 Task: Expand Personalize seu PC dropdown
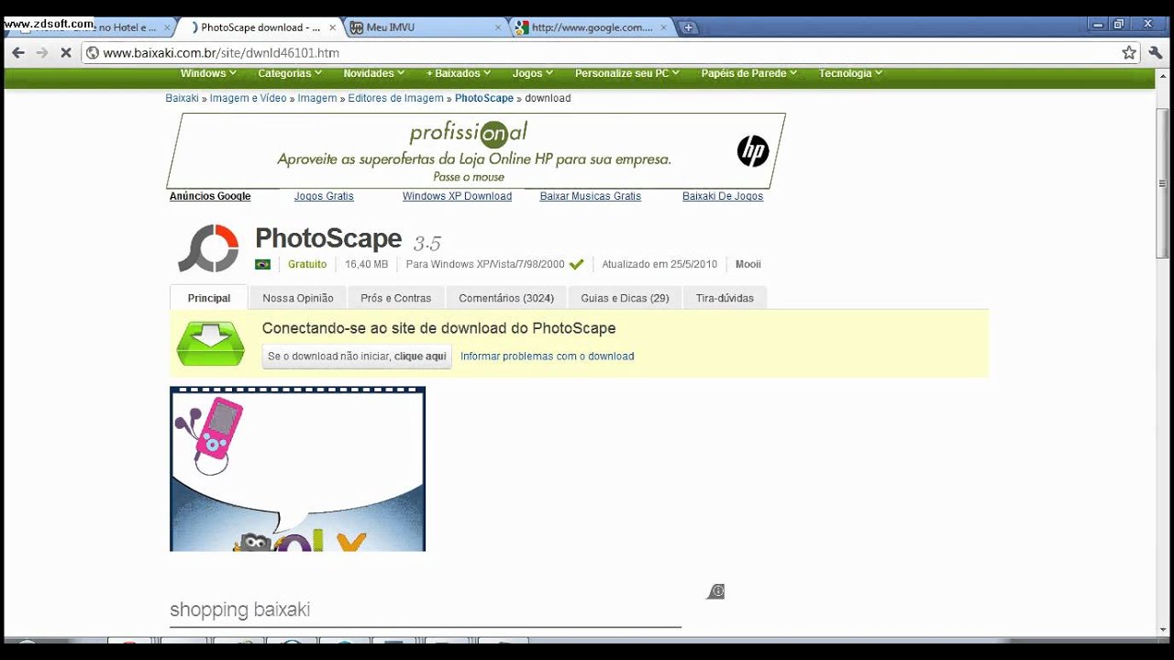coord(628,73)
